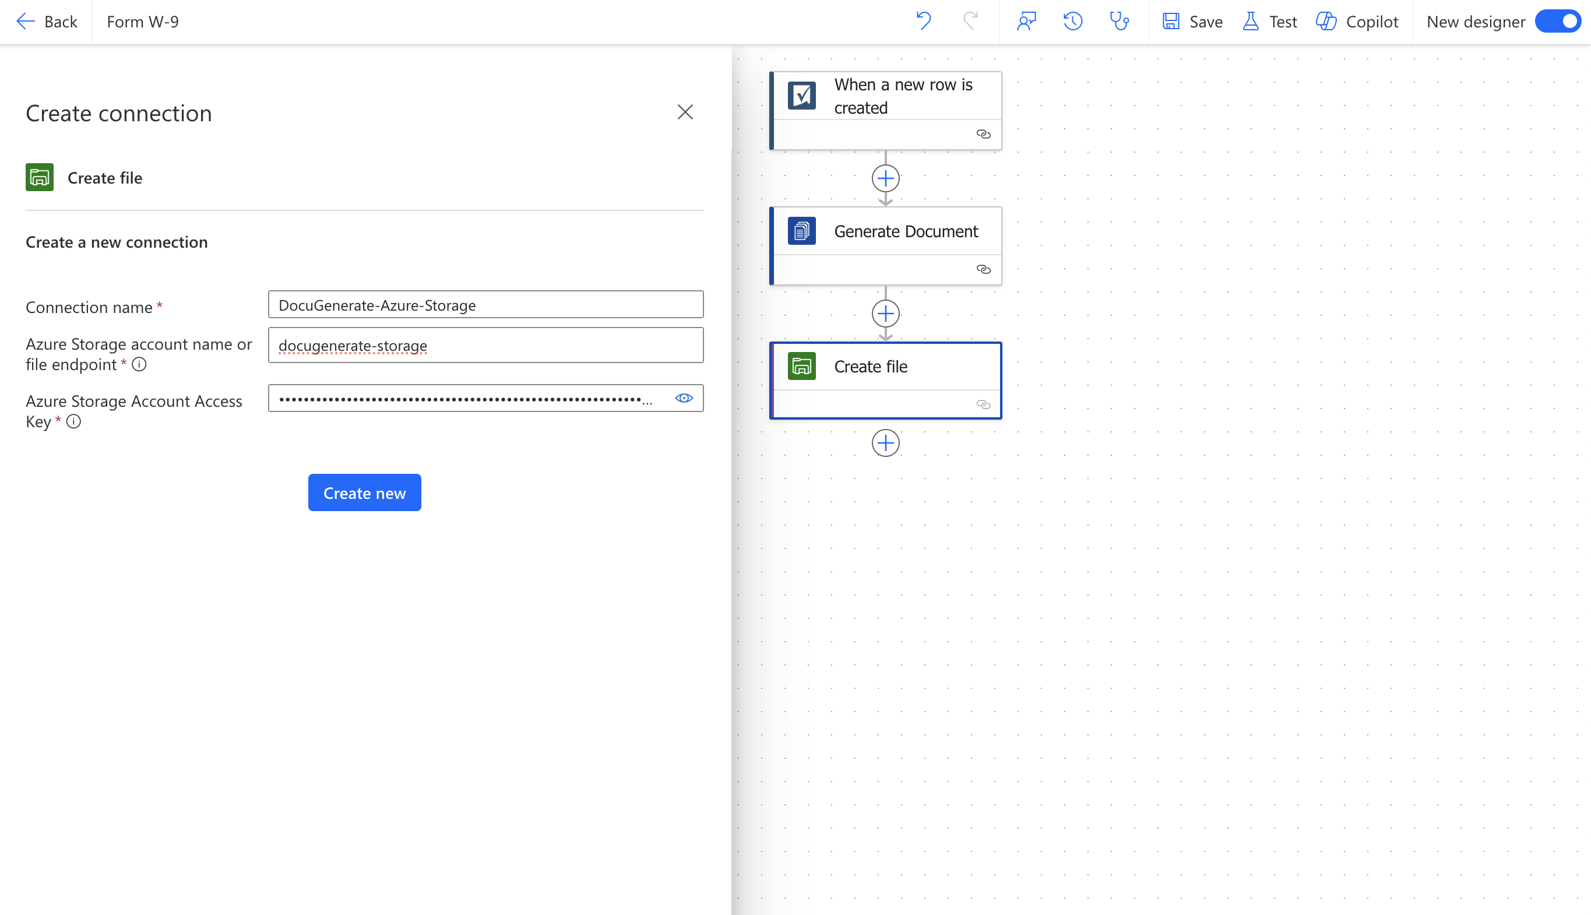Screen dimensions: 1591x915
Task: Add step after Create file
Action: (x=885, y=443)
